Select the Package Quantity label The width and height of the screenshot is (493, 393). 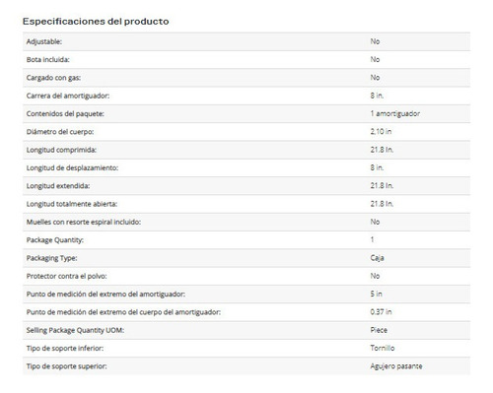coord(55,240)
